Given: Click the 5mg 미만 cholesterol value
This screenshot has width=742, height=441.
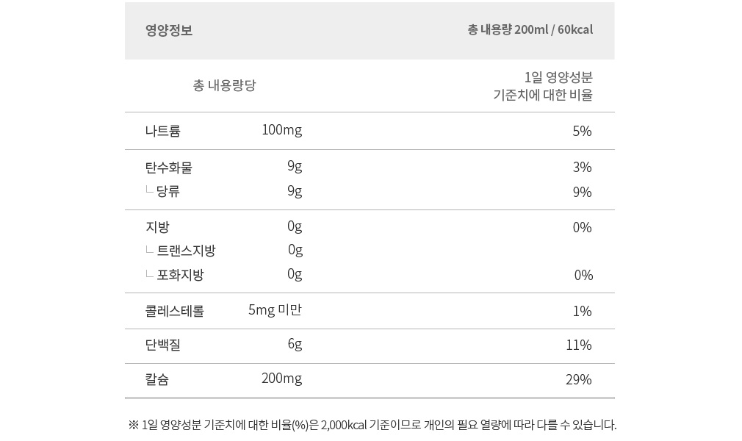Looking at the screenshot, I should [x=275, y=310].
